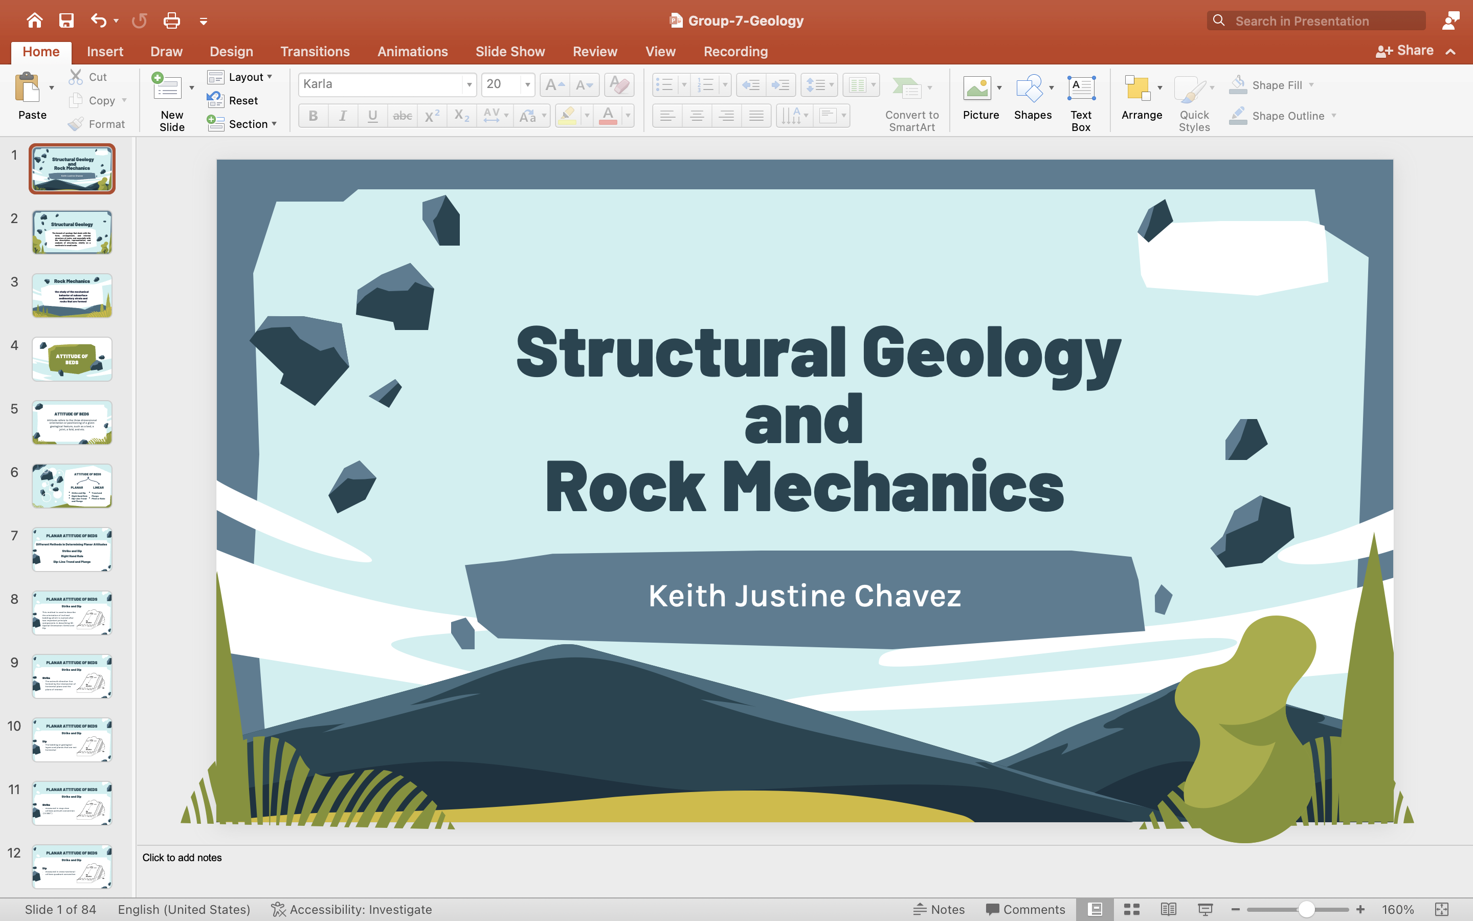Viewport: 1473px width, 921px height.
Task: Toggle Underline formatting
Action: click(372, 116)
